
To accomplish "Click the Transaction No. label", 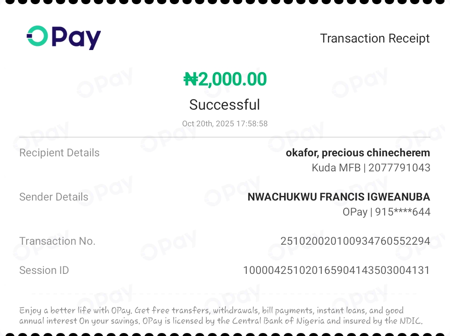I will tap(57, 241).
